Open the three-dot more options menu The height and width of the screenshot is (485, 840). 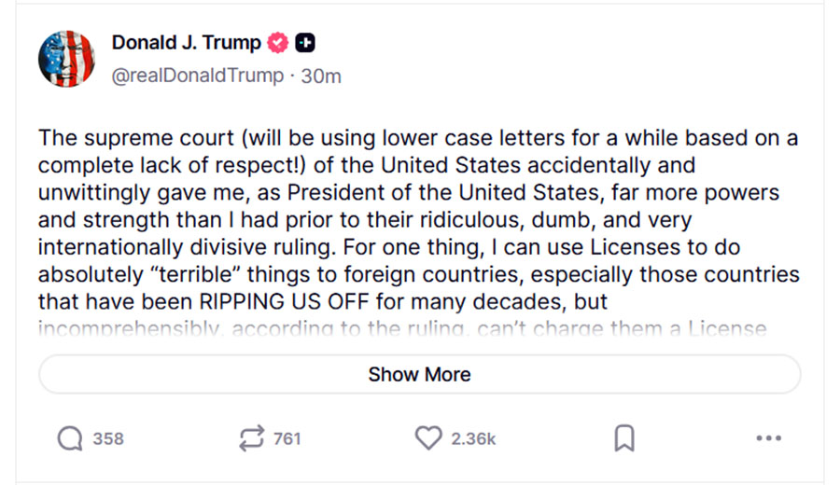pyautogui.click(x=768, y=438)
